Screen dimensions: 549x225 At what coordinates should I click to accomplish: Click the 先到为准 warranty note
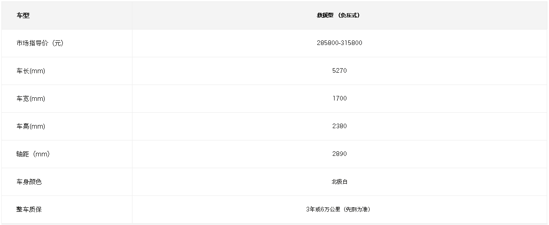point(357,210)
